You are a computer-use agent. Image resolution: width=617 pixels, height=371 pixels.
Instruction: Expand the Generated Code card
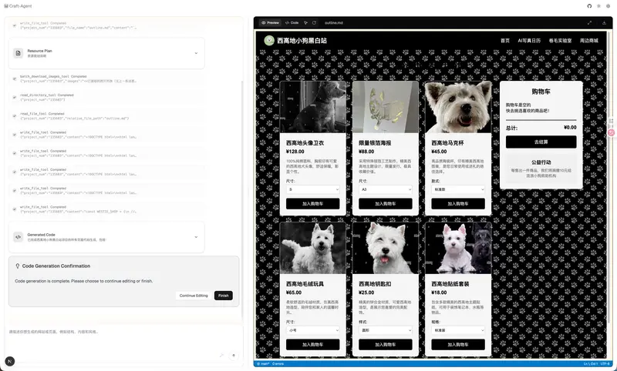pyautogui.click(x=195, y=237)
